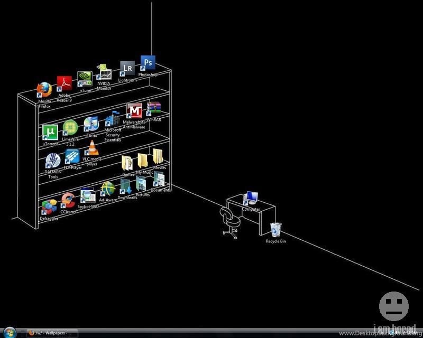This screenshot has width=423, height=338.
Task: Select the Recycle Bin icon
Action: point(275,230)
